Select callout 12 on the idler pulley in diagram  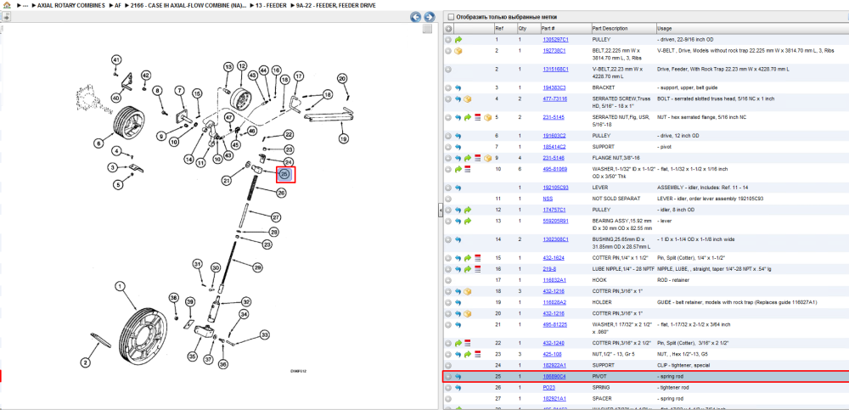(x=241, y=65)
